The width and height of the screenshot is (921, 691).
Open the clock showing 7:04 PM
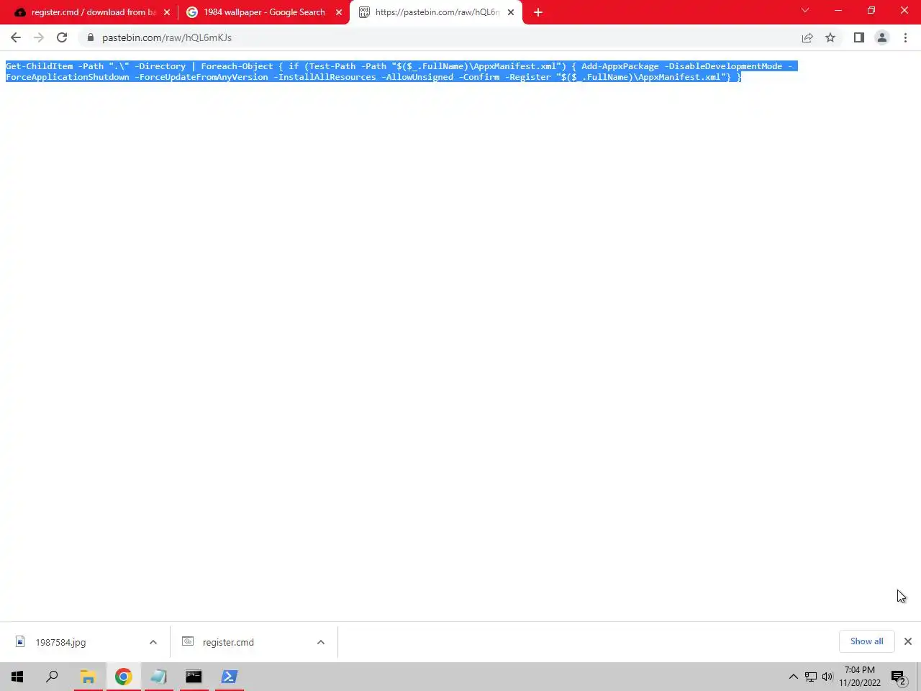pos(860,677)
